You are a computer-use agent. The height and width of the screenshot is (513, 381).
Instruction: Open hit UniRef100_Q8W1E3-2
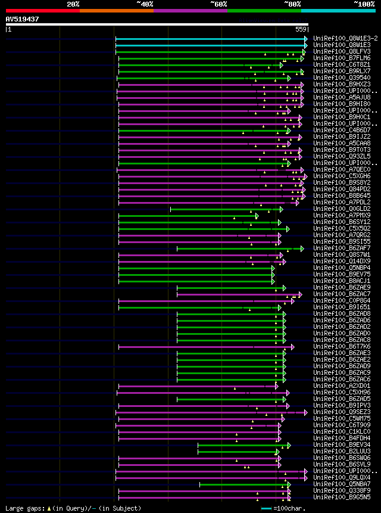tap(346, 39)
